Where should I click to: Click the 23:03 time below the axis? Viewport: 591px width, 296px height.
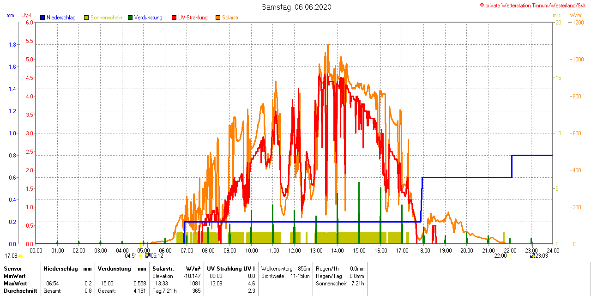[x=541, y=255]
